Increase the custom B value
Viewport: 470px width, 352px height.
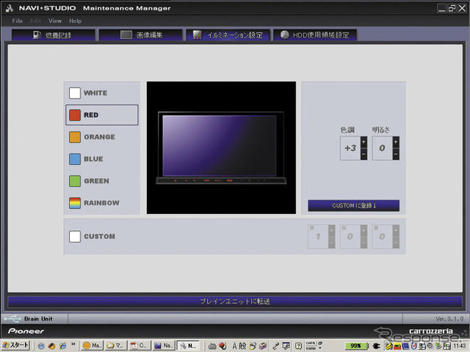coord(396,230)
